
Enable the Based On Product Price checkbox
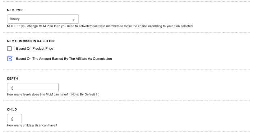point(9,49)
